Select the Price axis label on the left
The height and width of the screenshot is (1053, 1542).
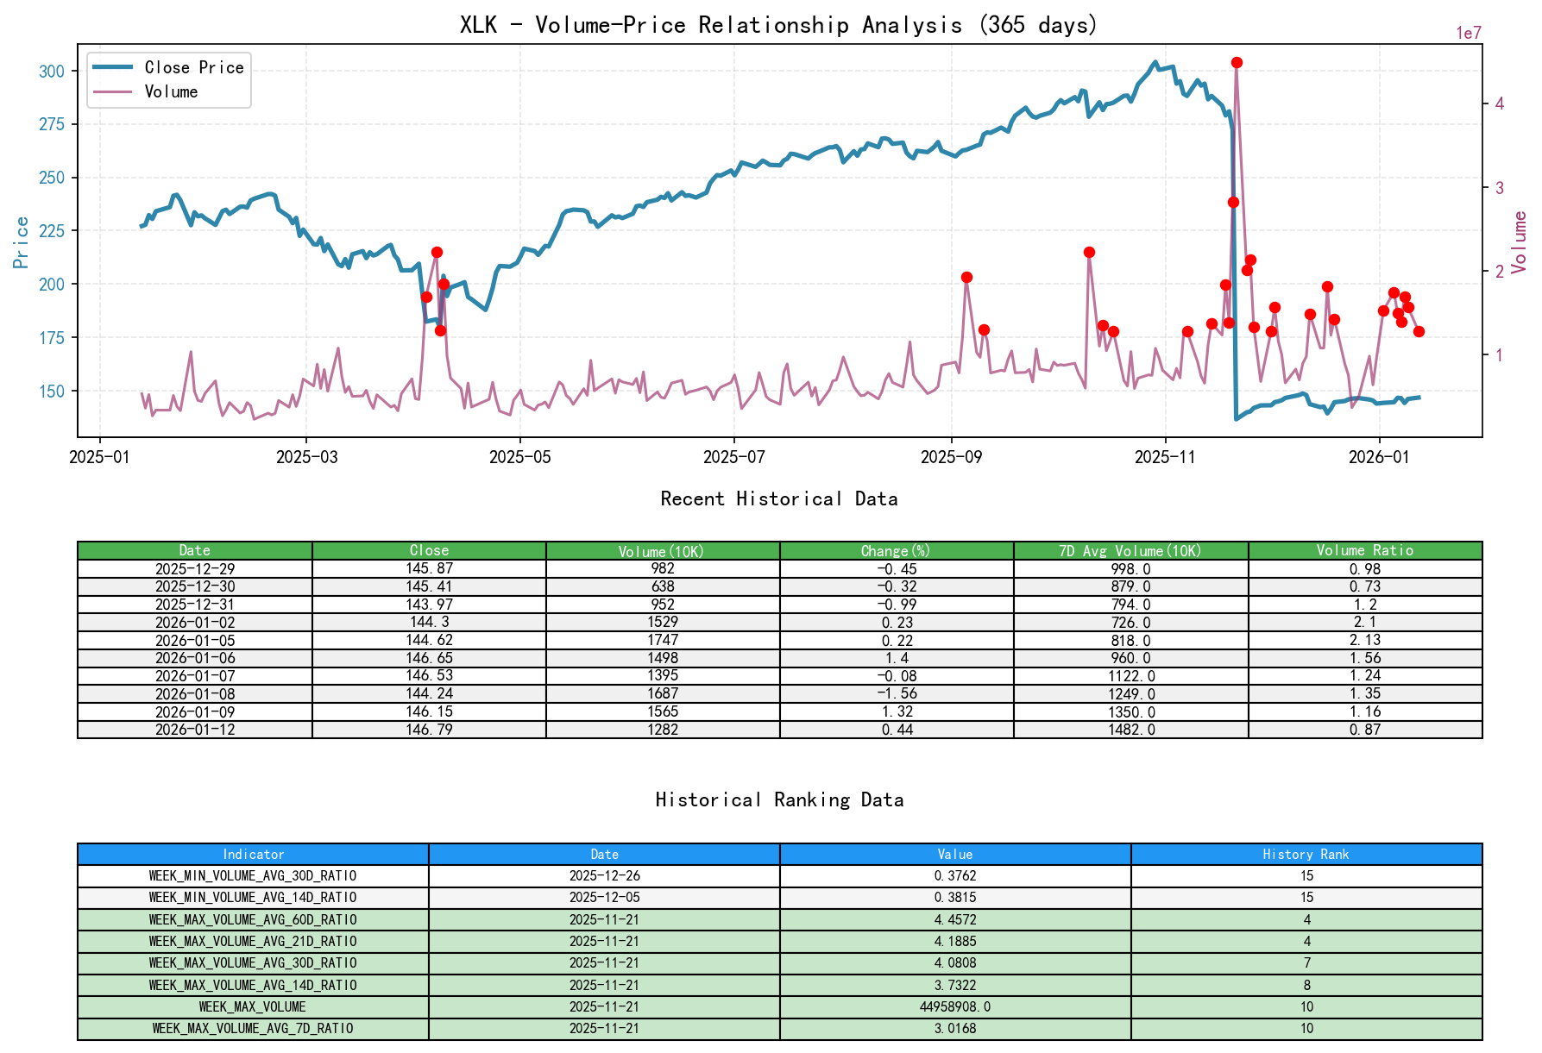(19, 241)
